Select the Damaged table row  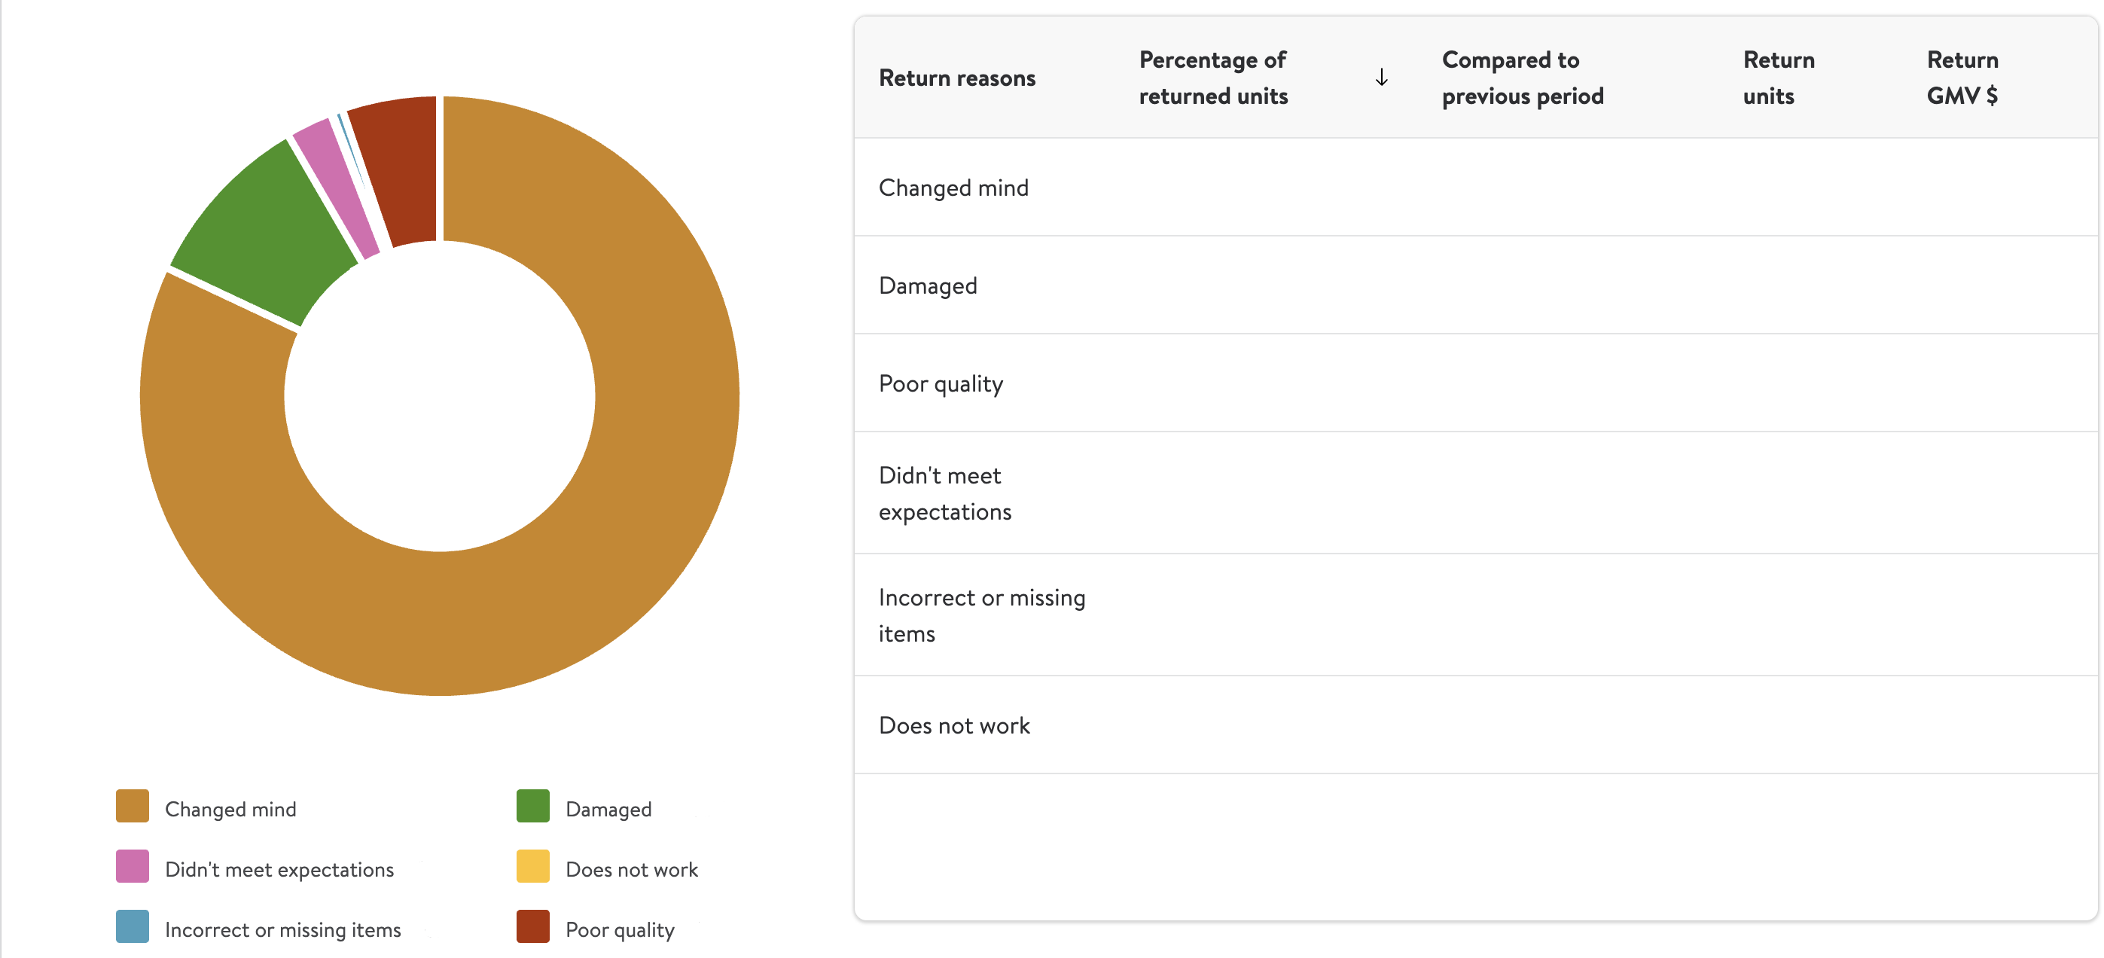point(1475,286)
